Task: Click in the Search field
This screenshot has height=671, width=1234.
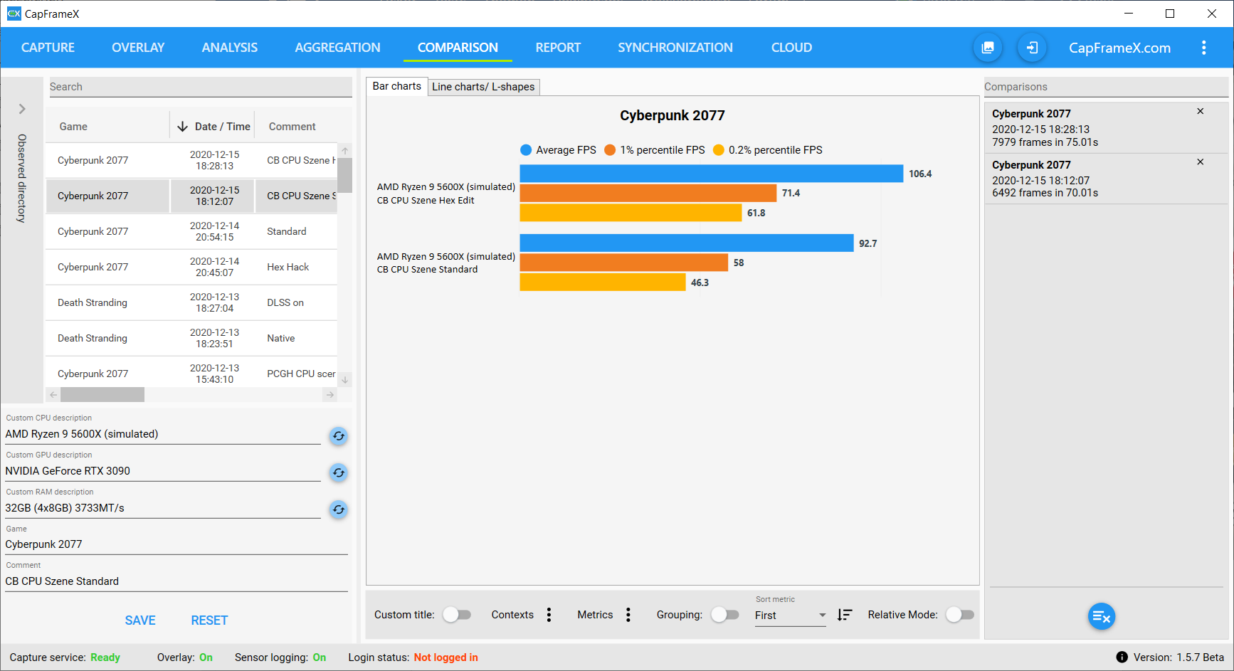Action: pos(200,87)
